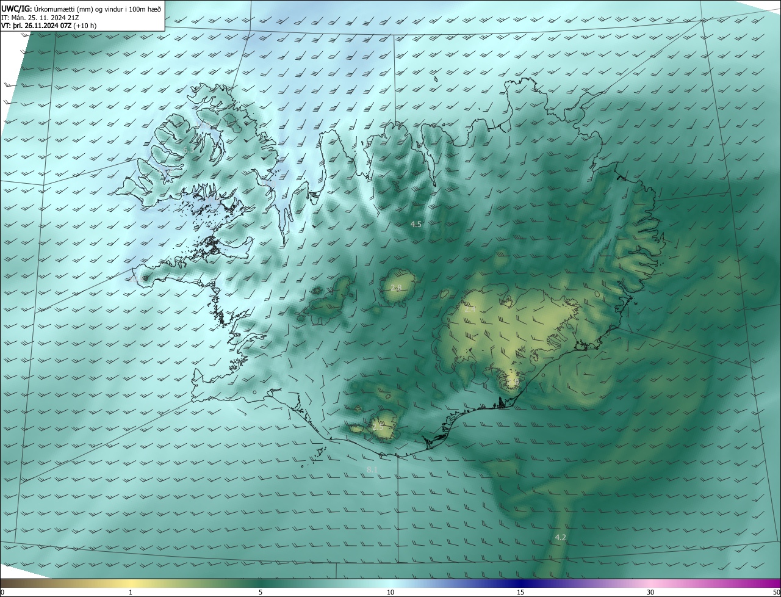Click the 1 tick on the colour scale
This screenshot has height=597, width=781.
[x=131, y=592]
